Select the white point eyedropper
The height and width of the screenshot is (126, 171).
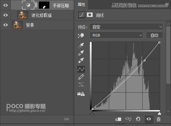81,60
